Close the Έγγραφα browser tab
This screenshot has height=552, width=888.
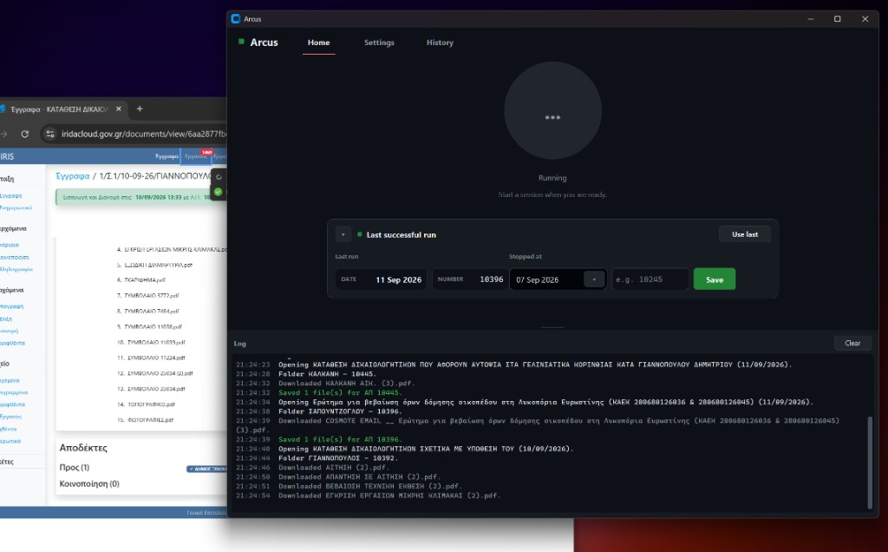118,108
